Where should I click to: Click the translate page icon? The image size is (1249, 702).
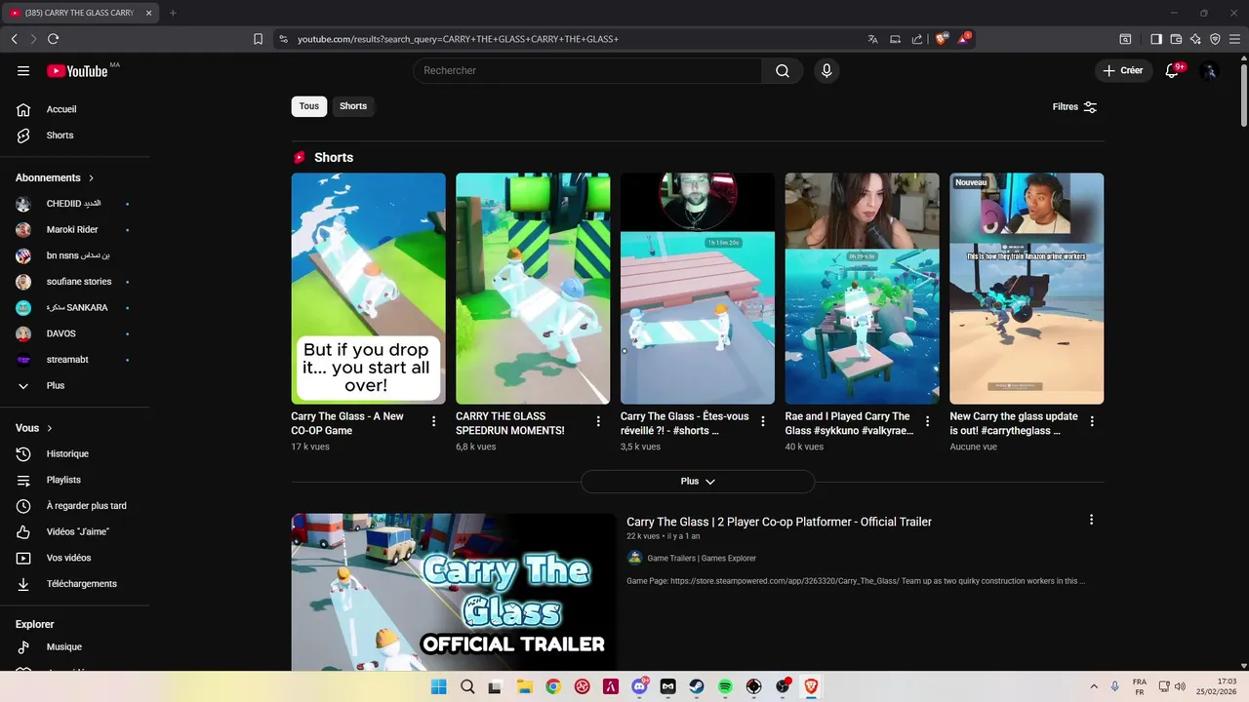click(872, 39)
